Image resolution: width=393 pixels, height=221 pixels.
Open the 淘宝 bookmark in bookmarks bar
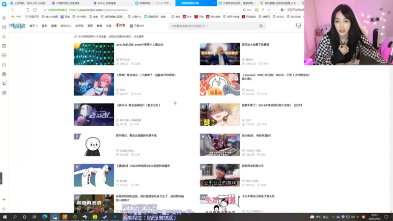click(x=176, y=17)
